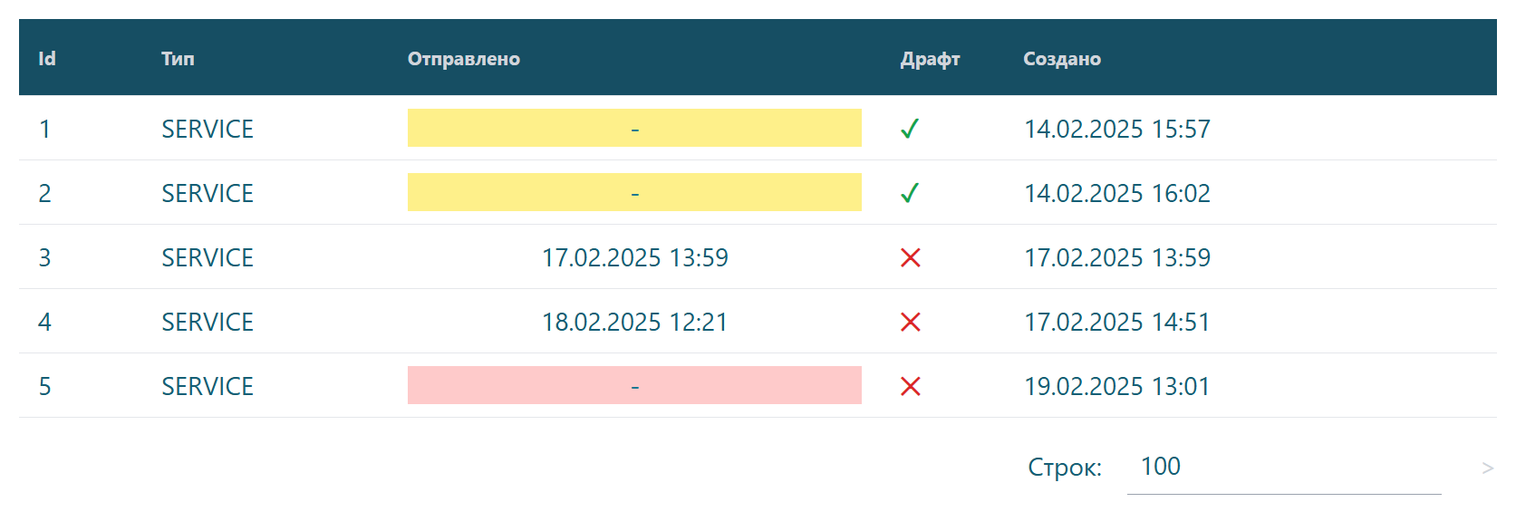Open the rows per page dropdown showing 100
The width and height of the screenshot is (1516, 531).
tap(1283, 468)
